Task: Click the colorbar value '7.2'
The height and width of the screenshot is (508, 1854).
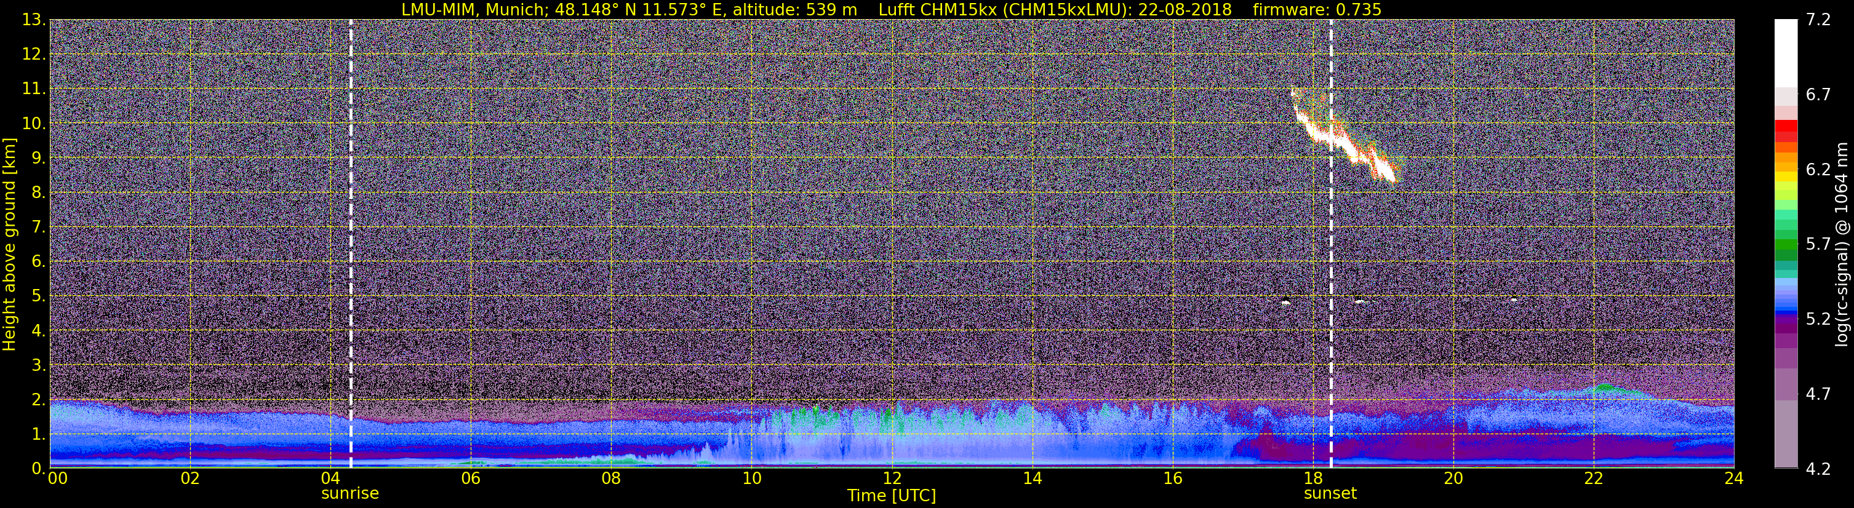Action: click(x=1819, y=20)
